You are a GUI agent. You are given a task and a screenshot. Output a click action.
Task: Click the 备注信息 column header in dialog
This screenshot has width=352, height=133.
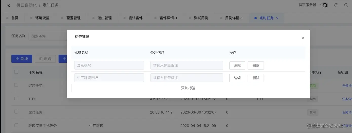pos(157,53)
